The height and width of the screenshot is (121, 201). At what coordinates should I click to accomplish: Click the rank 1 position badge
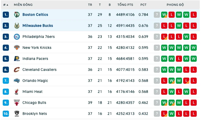coord(6,15)
